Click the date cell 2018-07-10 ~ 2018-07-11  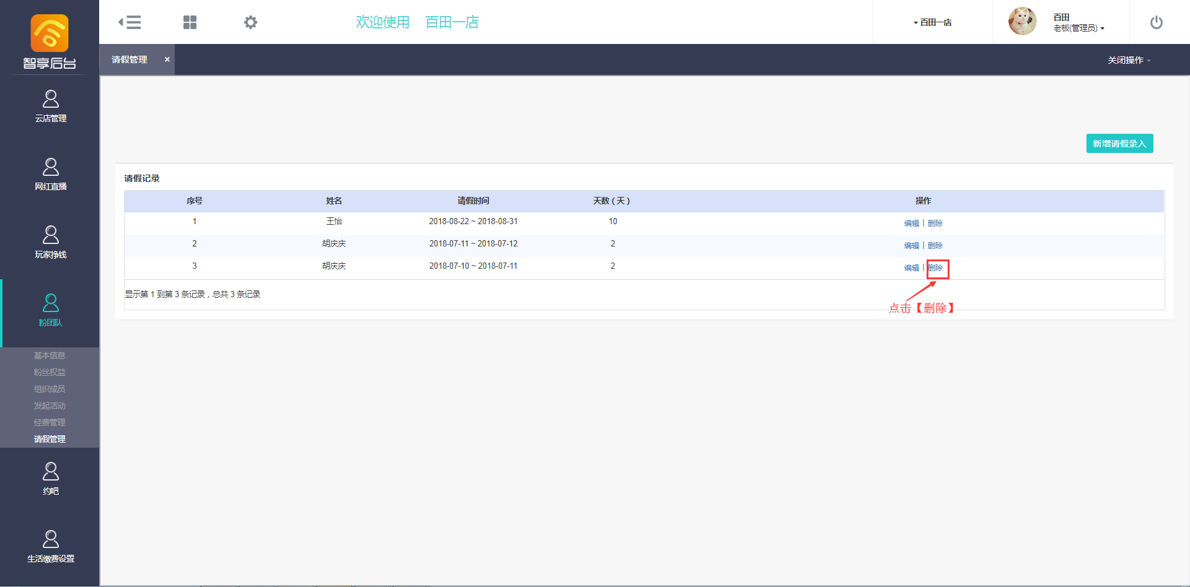(474, 266)
